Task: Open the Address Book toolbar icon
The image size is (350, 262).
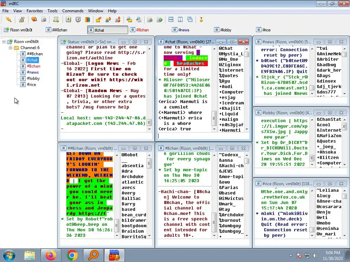Action: point(68,19)
